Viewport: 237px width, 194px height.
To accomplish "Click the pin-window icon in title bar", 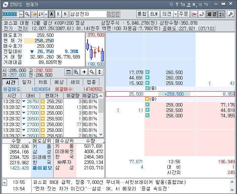I will [189, 4].
